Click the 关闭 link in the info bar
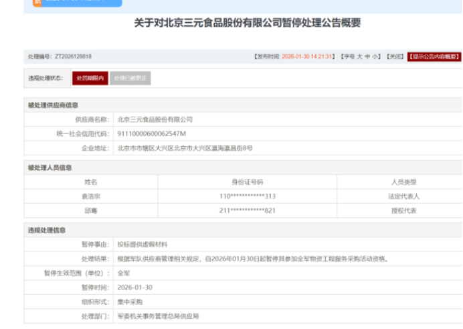The image size is (463, 329). coord(395,56)
